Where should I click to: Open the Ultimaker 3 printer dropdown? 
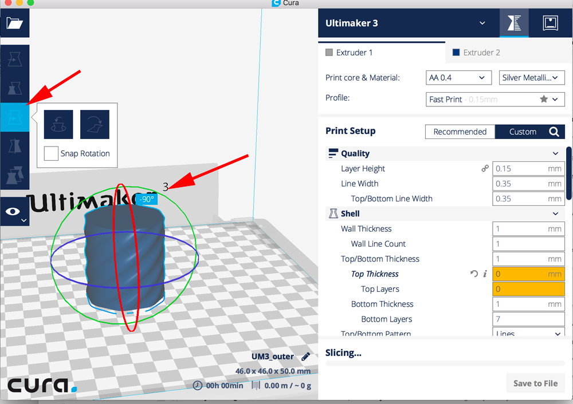click(x=409, y=23)
